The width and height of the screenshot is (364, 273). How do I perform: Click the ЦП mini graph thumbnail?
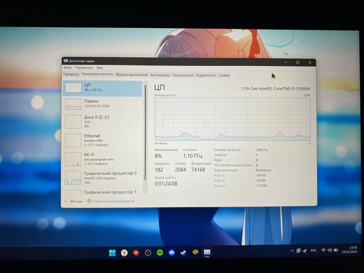(x=73, y=88)
